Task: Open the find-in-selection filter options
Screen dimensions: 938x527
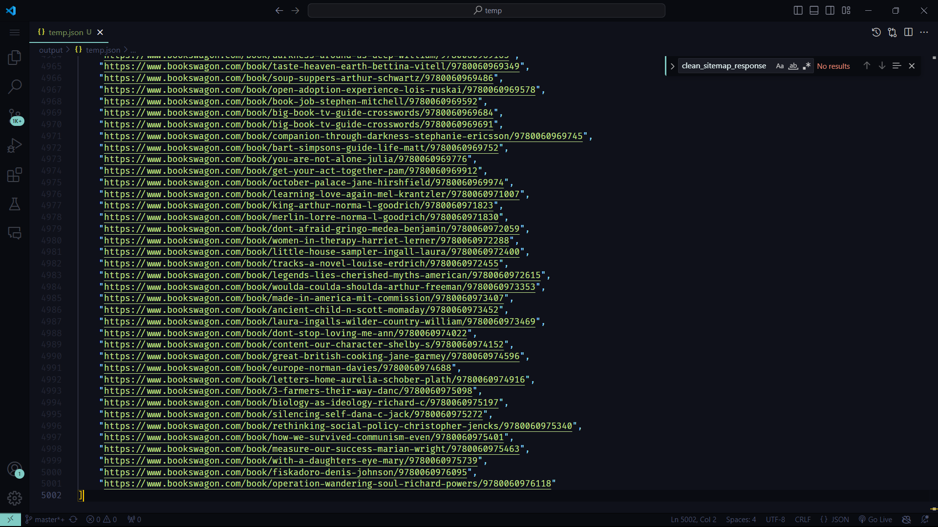Action: tap(897, 65)
